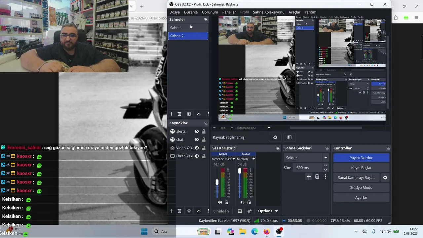Open the Sahne Koleksiyonu menu

click(269, 12)
